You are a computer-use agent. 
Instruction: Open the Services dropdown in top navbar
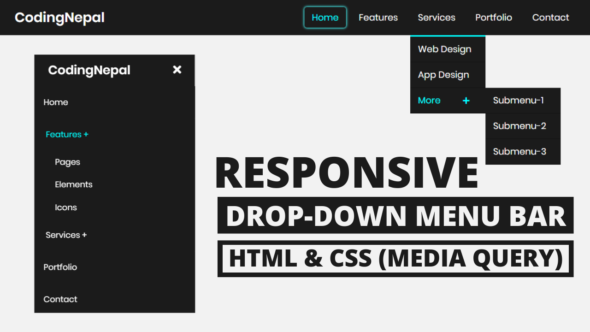436,18
